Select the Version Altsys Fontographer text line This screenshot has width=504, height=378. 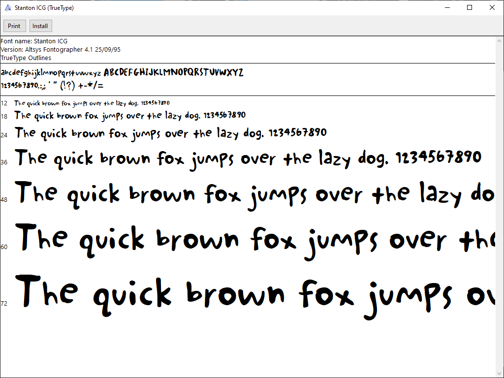(x=61, y=50)
